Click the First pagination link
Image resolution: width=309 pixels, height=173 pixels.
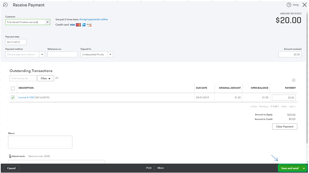[x=253, y=107]
